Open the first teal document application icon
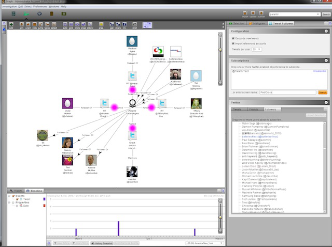This screenshot has width=332, height=247. tap(13, 14)
